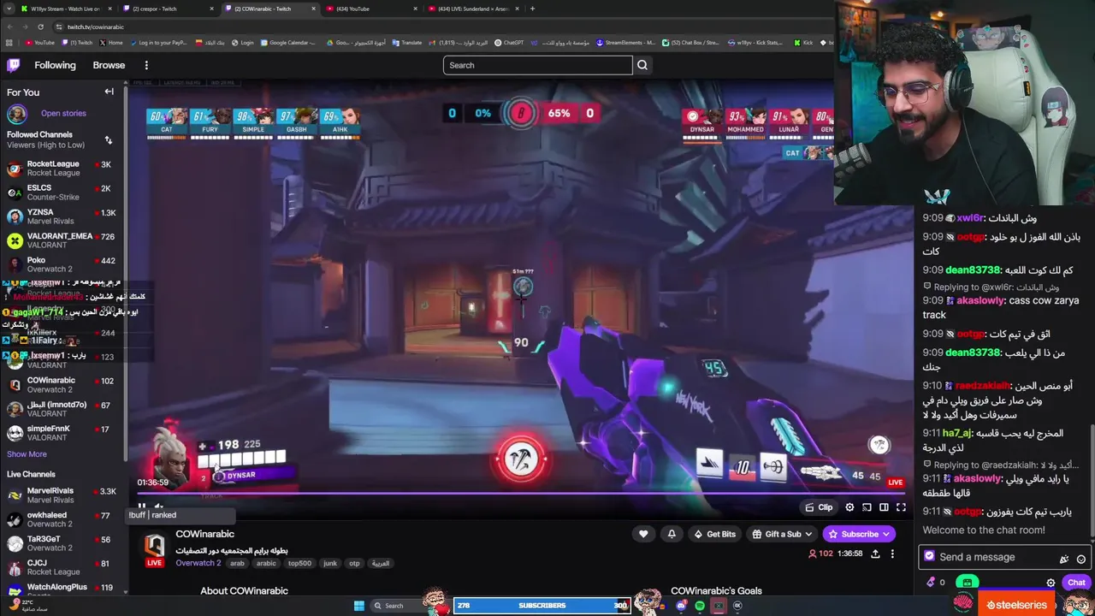Open chat settings gear
This screenshot has width=1095, height=616.
click(x=1051, y=583)
